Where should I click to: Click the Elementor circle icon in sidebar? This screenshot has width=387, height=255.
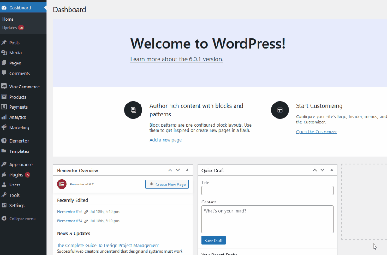click(4, 141)
